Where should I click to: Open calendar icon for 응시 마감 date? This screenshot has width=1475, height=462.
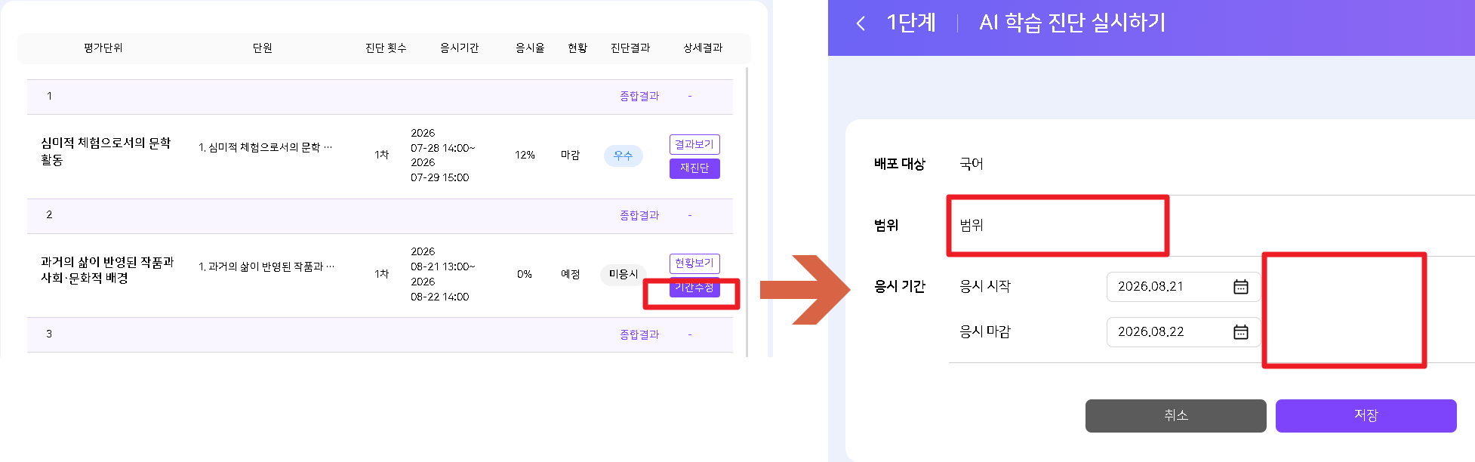pyautogui.click(x=1240, y=332)
